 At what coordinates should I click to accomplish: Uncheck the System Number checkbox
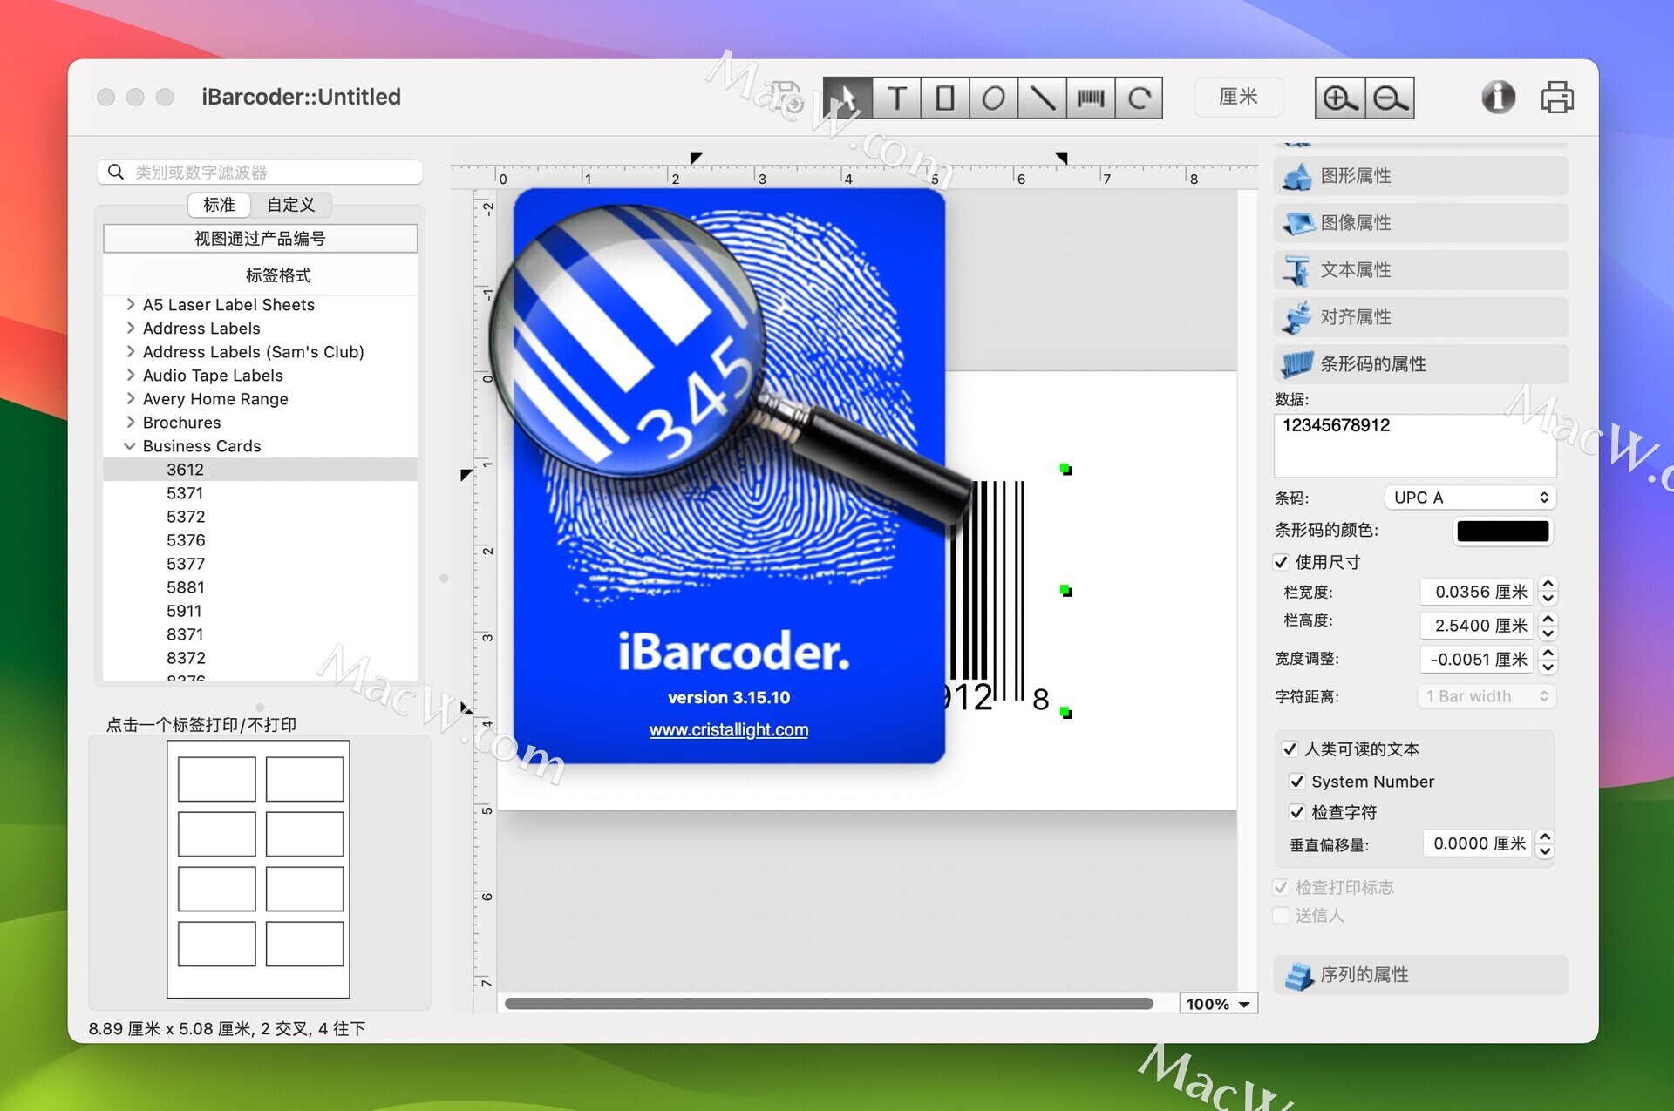pos(1297,781)
